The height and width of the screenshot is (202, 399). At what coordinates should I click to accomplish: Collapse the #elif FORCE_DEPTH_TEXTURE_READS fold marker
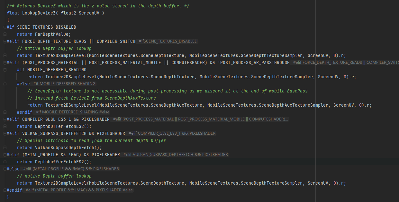click(4, 41)
